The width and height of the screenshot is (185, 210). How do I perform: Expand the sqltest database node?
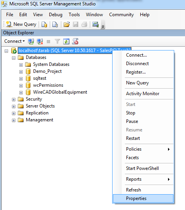(x=21, y=79)
